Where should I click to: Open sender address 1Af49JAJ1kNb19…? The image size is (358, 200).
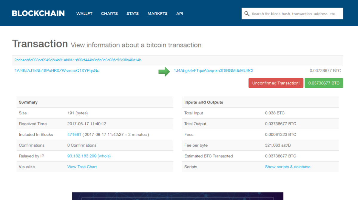click(57, 71)
